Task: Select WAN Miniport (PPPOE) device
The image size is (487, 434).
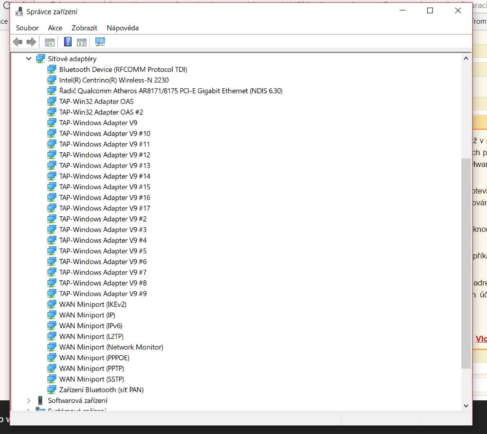Action: point(94,358)
